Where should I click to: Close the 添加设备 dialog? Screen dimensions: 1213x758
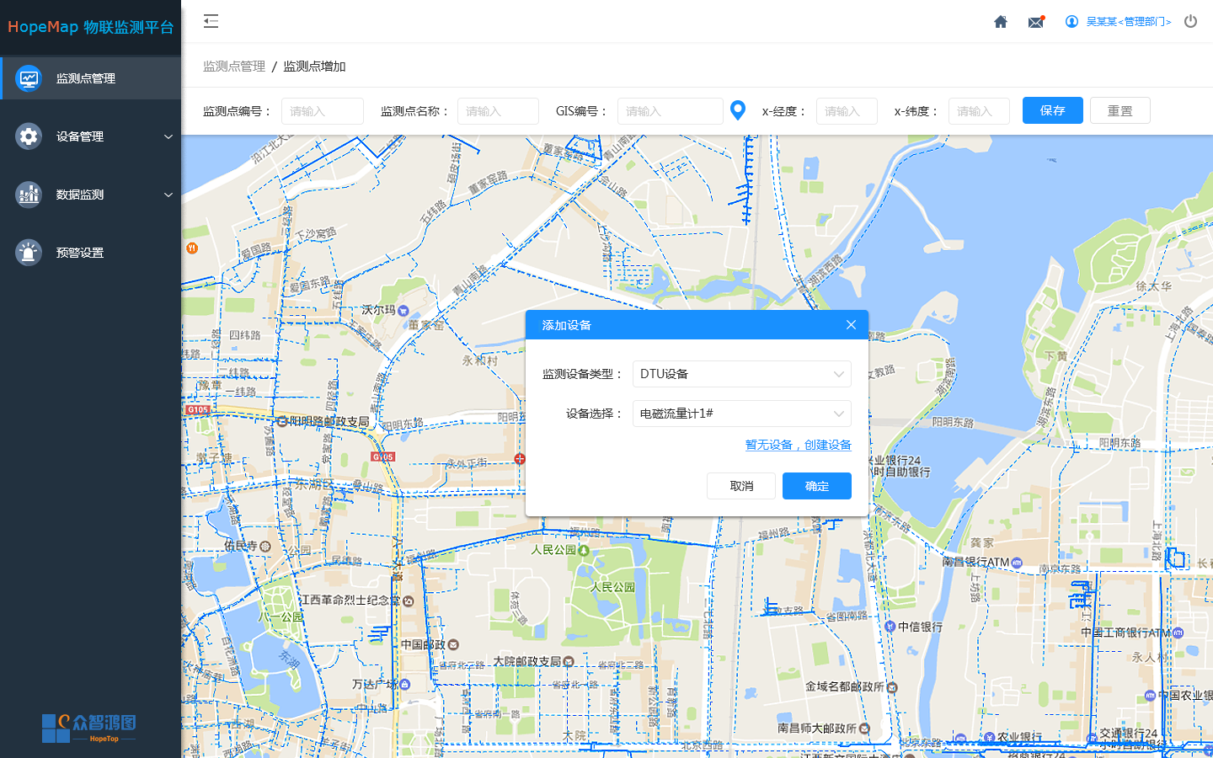tap(851, 325)
